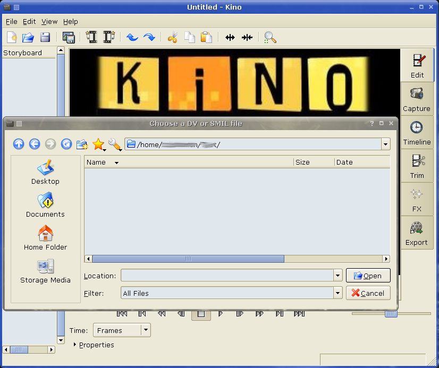Click the Open button in dialog
This screenshot has width=439, height=368.
coord(368,276)
